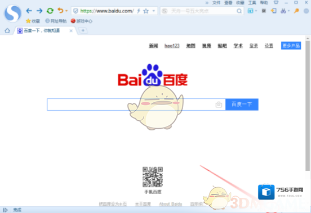The height and width of the screenshot is (213, 311).
Task: Open the 视频 link
Action: click(x=206, y=46)
